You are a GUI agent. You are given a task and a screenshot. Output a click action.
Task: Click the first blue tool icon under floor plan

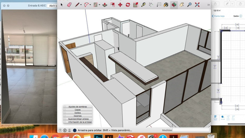(215, 117)
